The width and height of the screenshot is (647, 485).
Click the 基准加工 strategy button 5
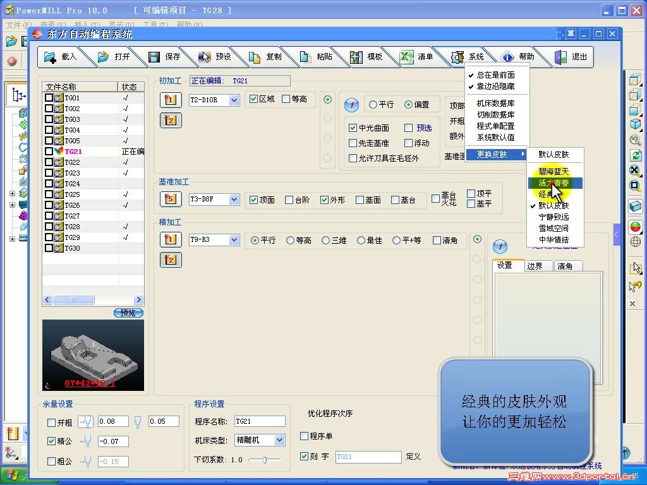[x=171, y=199]
